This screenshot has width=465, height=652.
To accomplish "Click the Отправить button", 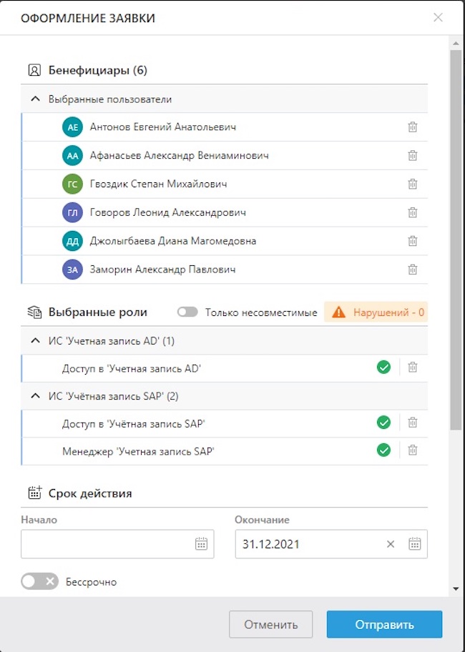I will 384,624.
